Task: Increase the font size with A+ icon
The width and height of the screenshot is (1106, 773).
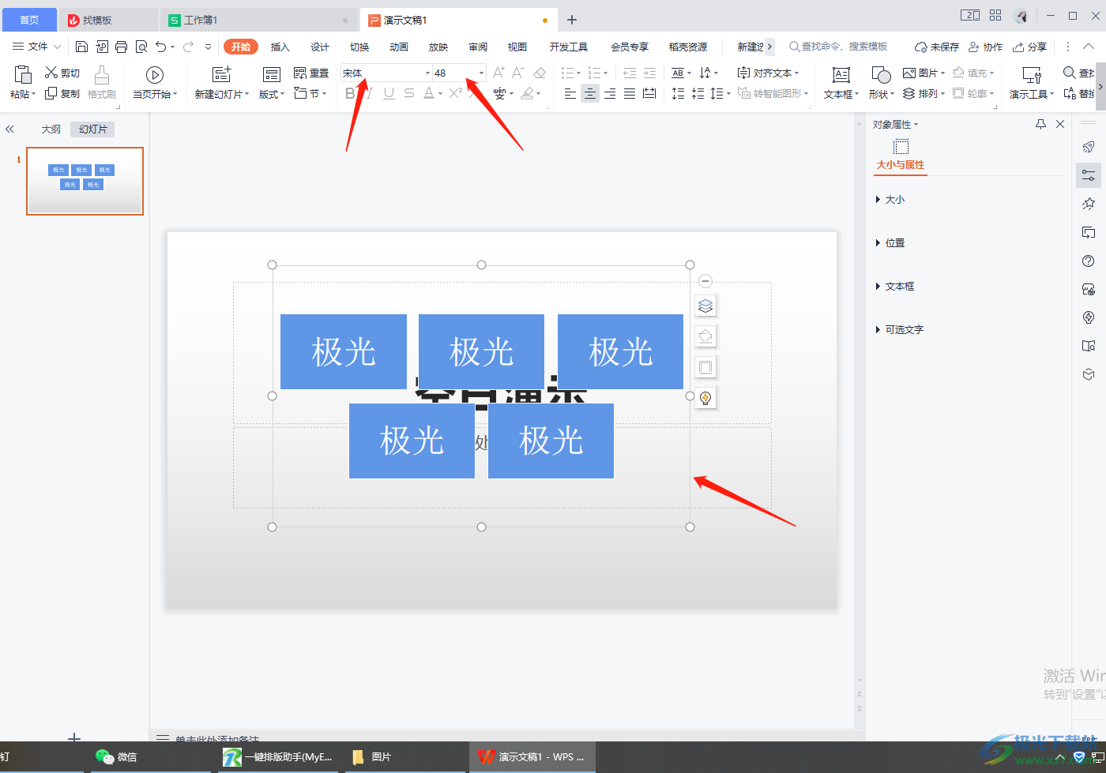Action: (x=498, y=73)
